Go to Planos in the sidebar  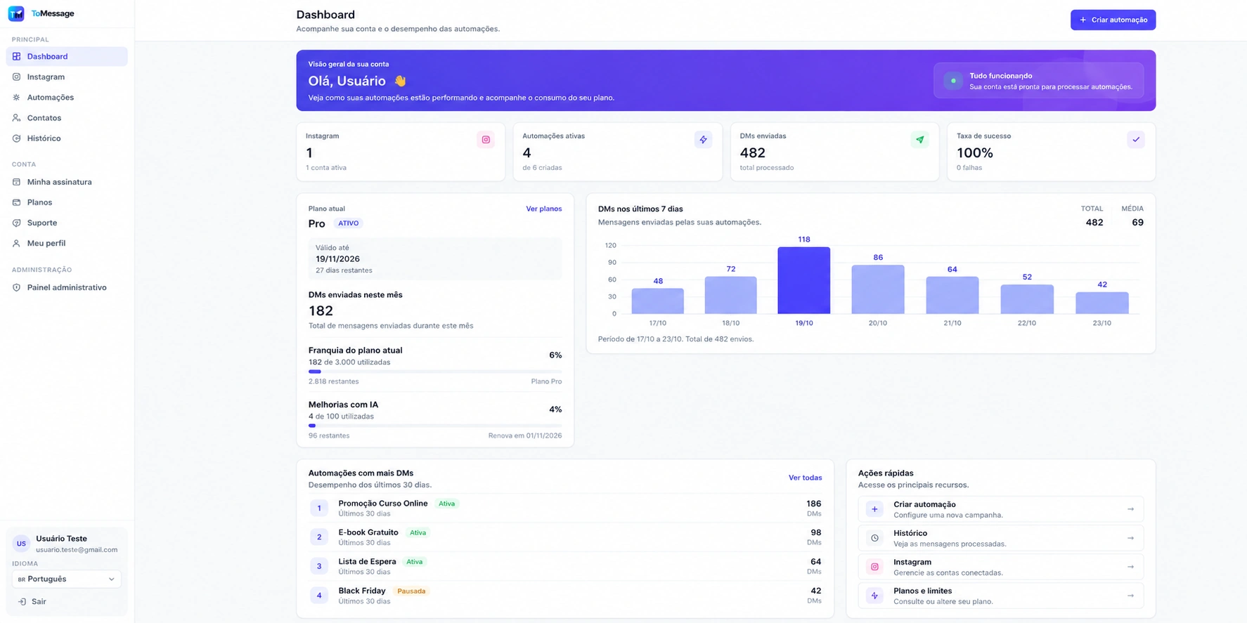coord(67,202)
